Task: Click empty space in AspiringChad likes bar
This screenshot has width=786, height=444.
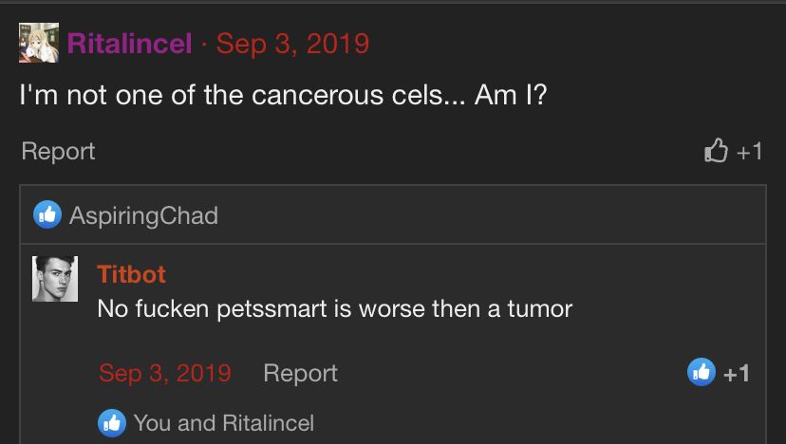Action: click(x=494, y=215)
